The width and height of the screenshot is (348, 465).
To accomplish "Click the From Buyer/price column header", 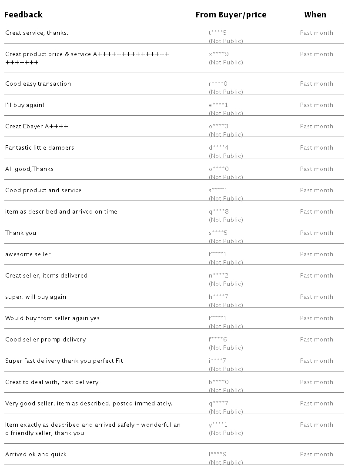I will (x=231, y=15).
